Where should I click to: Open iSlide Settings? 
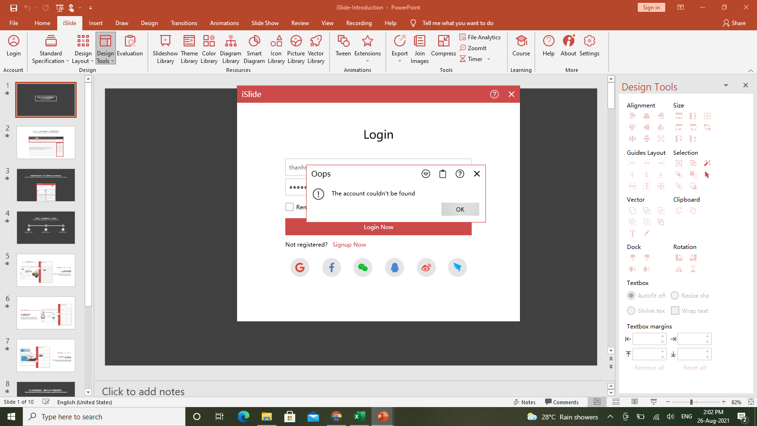pos(589,46)
